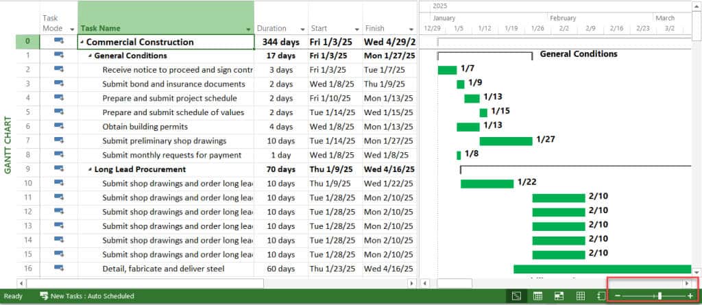Viewport: 702px width, 305px height.
Task: Click task mode icon for Obtain building permits
Action: [x=59, y=126]
